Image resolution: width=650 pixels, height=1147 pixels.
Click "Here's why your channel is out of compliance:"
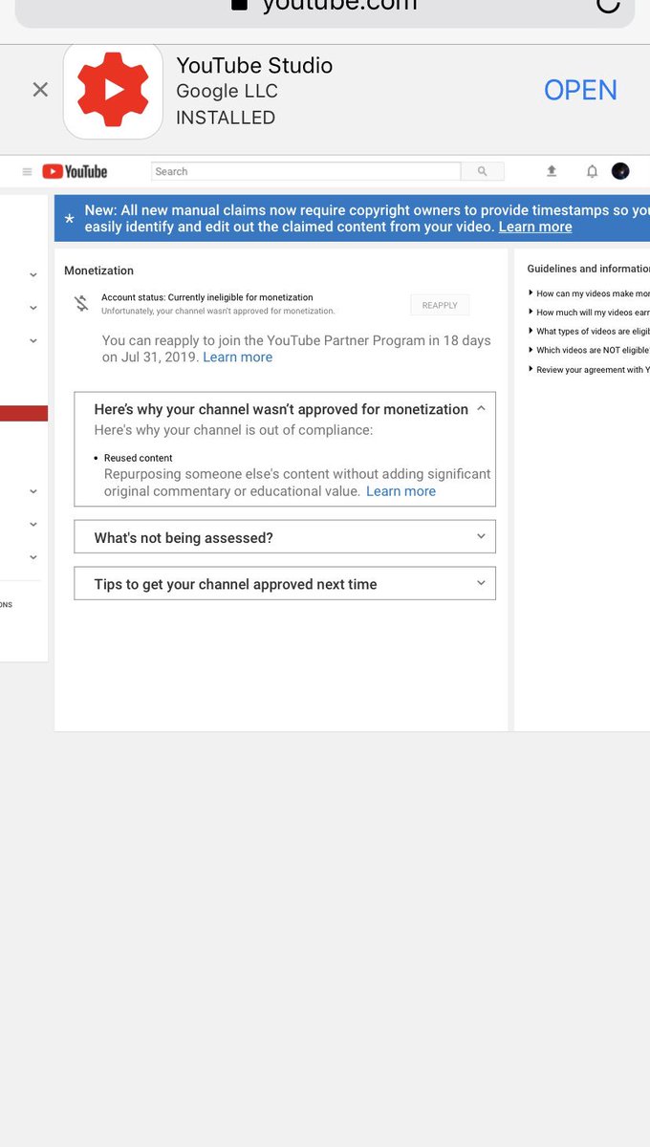[233, 430]
